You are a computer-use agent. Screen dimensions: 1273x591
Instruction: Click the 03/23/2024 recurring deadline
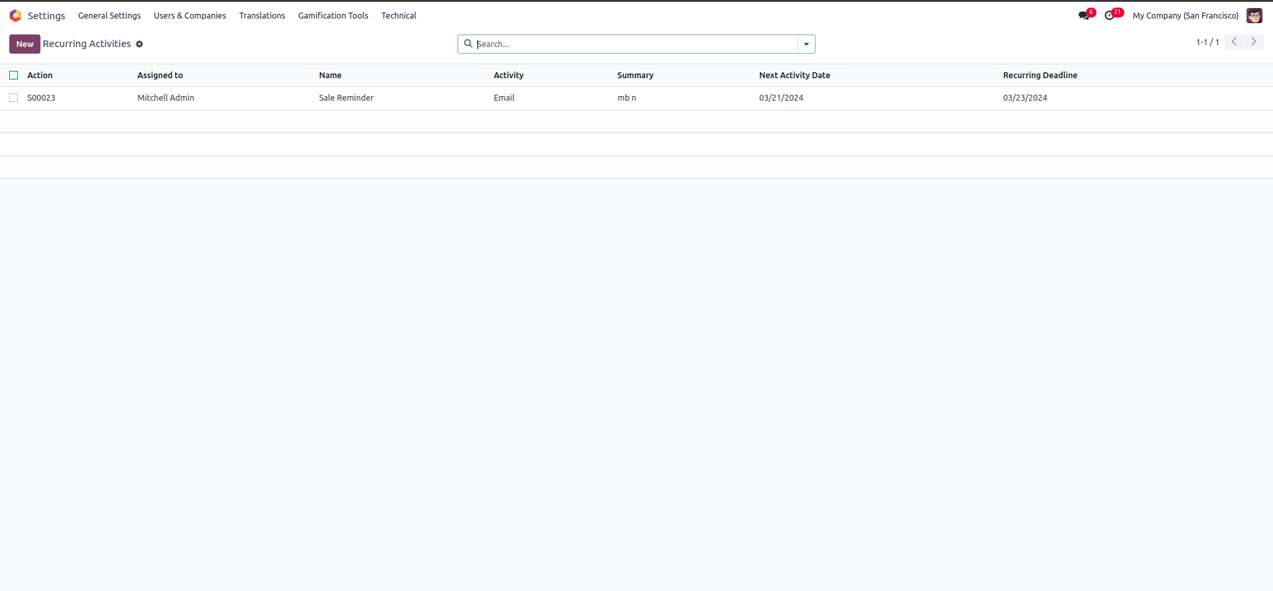pyautogui.click(x=1025, y=98)
